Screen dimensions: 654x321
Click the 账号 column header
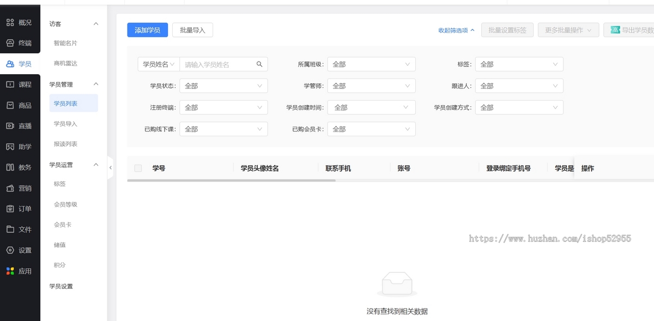[x=404, y=168]
